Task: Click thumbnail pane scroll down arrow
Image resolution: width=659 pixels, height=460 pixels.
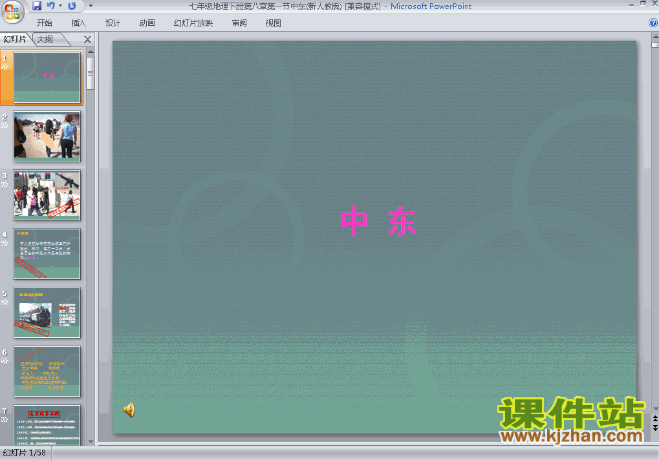Action: pyautogui.click(x=91, y=441)
